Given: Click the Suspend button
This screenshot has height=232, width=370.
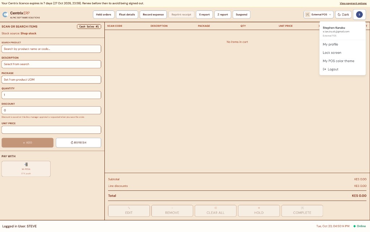Looking at the screenshot, I should (x=241, y=14).
